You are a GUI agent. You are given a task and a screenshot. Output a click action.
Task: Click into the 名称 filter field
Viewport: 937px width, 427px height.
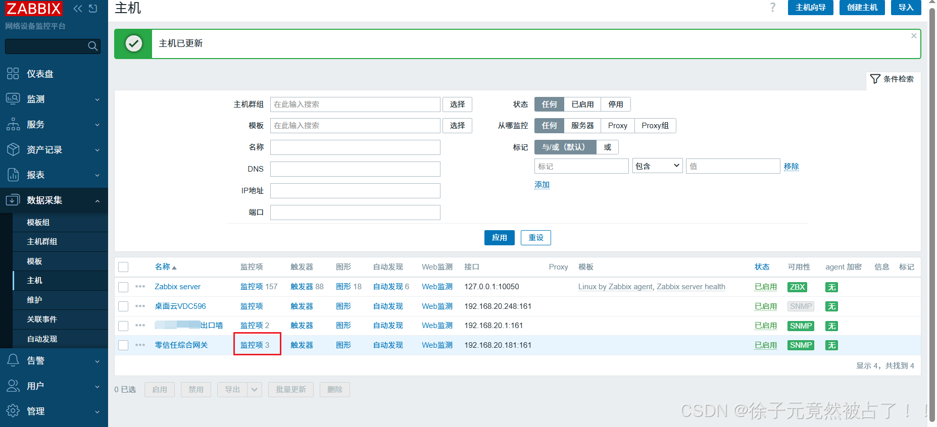(355, 147)
